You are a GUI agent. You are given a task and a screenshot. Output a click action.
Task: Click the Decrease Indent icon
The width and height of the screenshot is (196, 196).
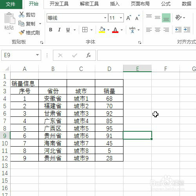(178, 30)
